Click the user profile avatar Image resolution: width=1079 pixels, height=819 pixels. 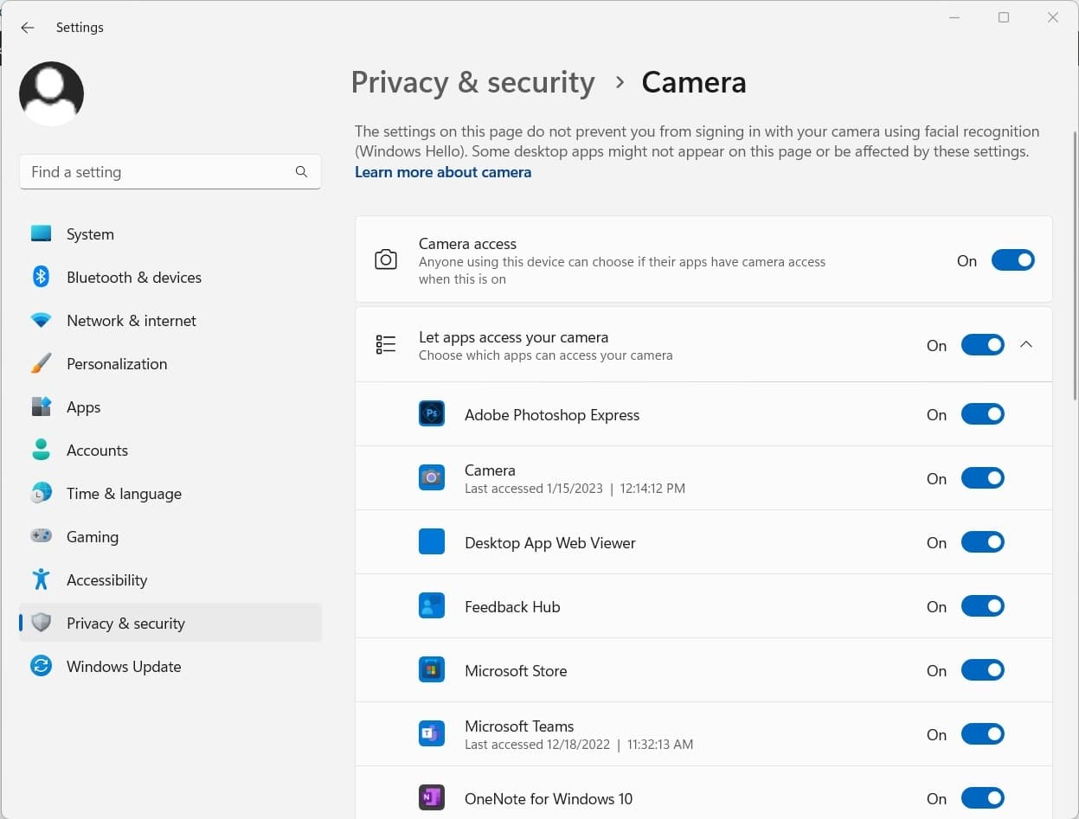pos(51,93)
